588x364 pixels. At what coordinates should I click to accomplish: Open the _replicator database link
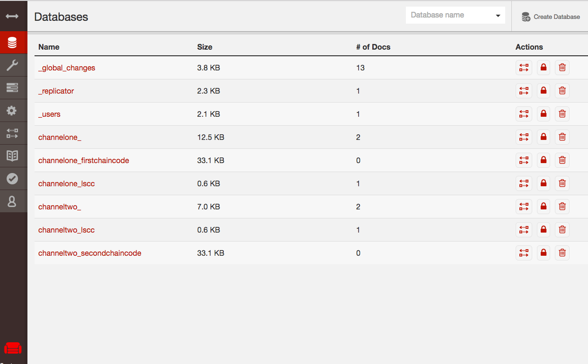click(56, 91)
